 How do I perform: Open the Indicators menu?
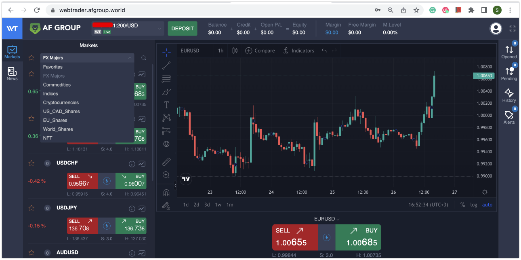299,51
